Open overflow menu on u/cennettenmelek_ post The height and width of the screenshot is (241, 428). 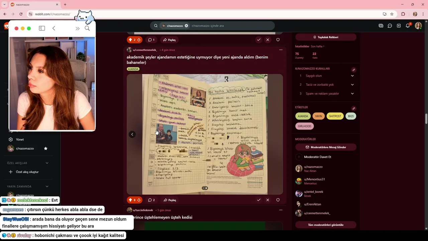click(x=281, y=50)
